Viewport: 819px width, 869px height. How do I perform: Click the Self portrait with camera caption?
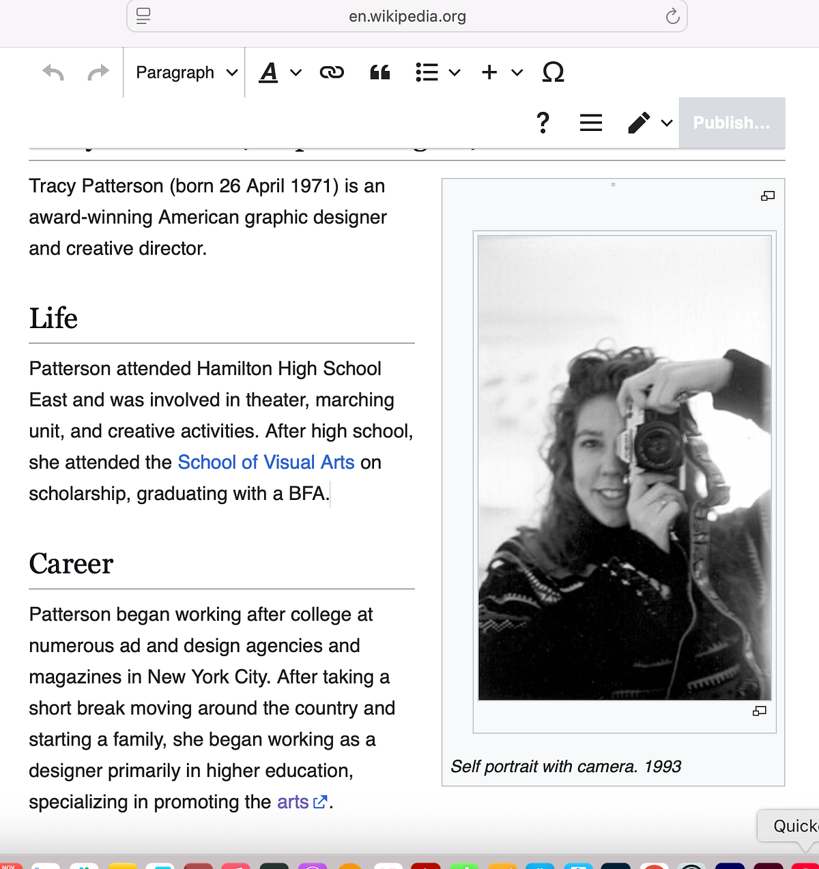click(566, 767)
